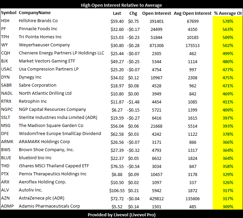Image resolution: width=243 pixels, height=218 pixels.
Task: Click the Last column header
Action: click(x=117, y=13)
